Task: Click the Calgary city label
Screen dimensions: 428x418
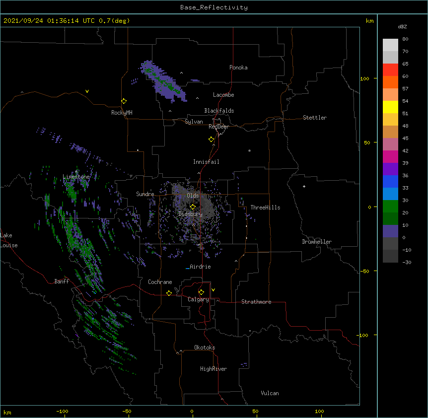Action: pyautogui.click(x=198, y=299)
